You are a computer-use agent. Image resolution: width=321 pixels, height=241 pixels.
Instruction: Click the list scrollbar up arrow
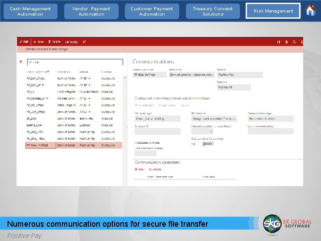point(125,78)
